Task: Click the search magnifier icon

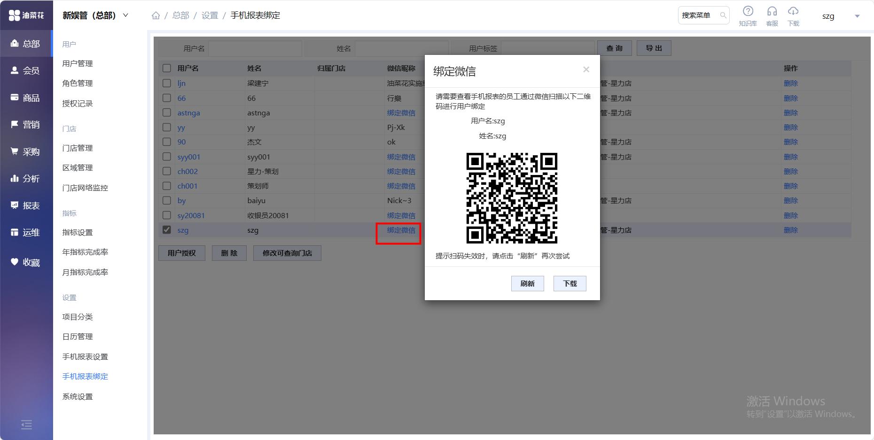Action: [723, 15]
